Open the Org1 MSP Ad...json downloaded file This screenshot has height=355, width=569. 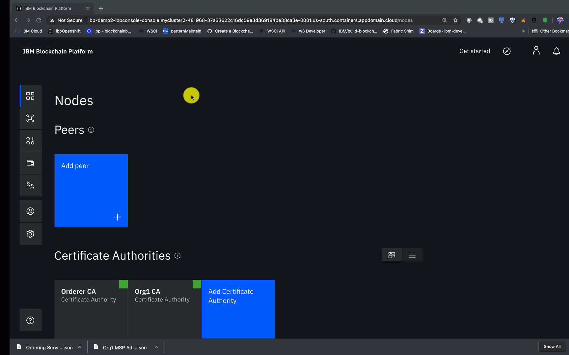point(120,347)
